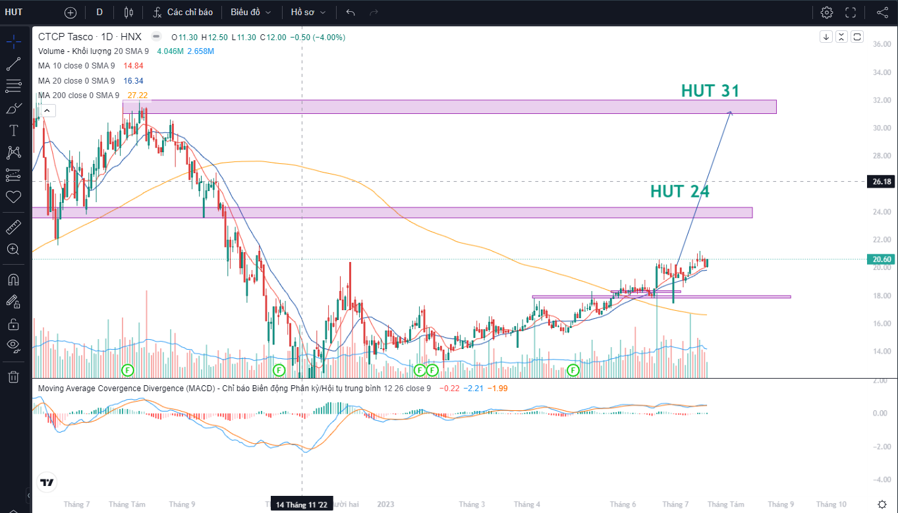Undo the last chart action
Image resolution: width=898 pixels, height=513 pixels.
[x=351, y=12]
